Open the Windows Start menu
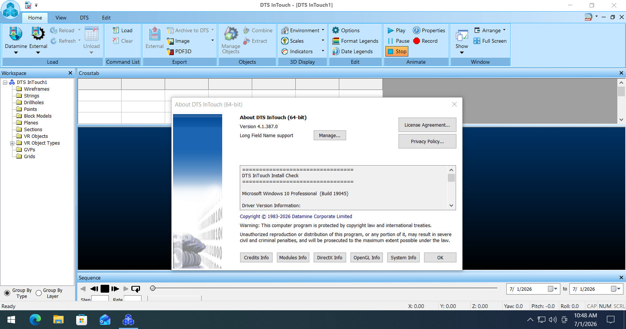 click(x=11, y=320)
